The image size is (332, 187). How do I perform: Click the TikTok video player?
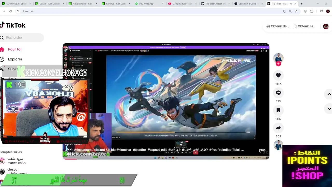(166, 101)
